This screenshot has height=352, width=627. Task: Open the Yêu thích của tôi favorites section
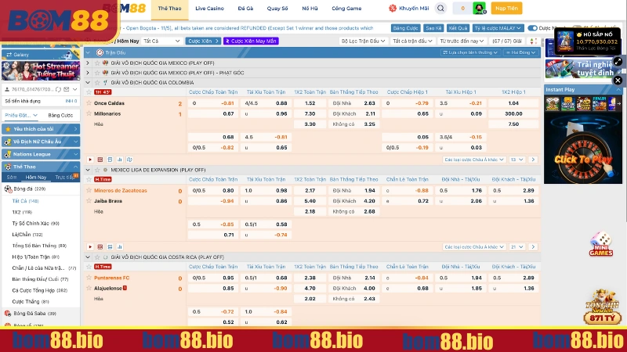click(41, 129)
